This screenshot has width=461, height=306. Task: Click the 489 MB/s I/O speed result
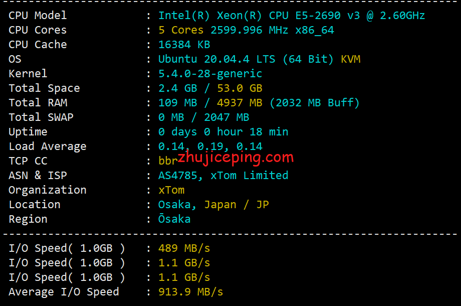(184, 248)
